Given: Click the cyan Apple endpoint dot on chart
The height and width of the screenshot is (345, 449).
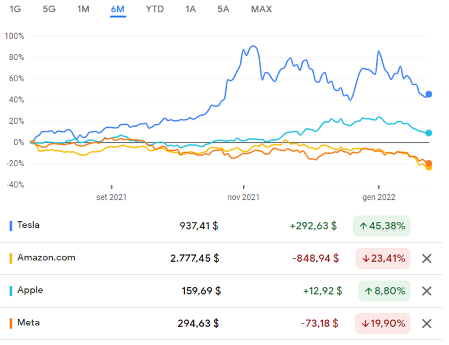Looking at the screenshot, I should [x=429, y=133].
